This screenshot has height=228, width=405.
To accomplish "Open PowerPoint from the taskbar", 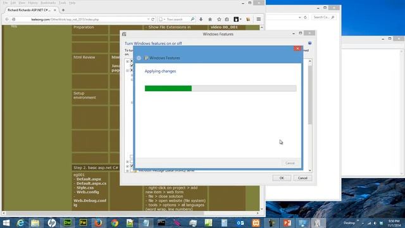I will [287, 223].
